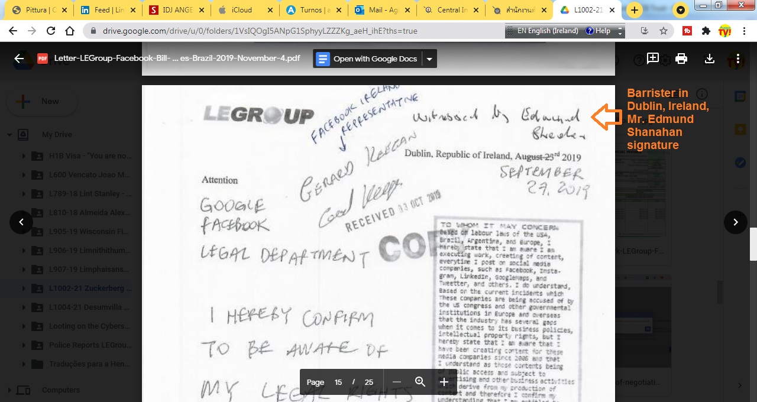Screen dimensions: 757x402
Task: Add a comment to the PDF
Action: tap(653, 58)
